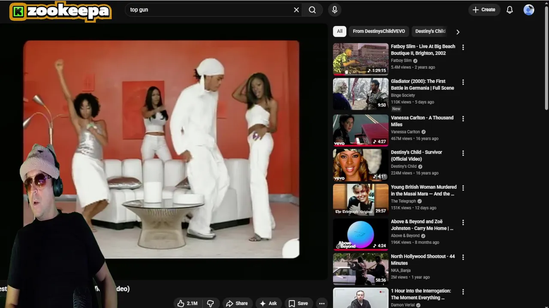Clear the search box text with X

tap(296, 10)
